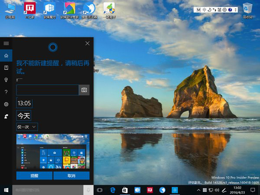Click the camera icon to add photo

coord(84,90)
